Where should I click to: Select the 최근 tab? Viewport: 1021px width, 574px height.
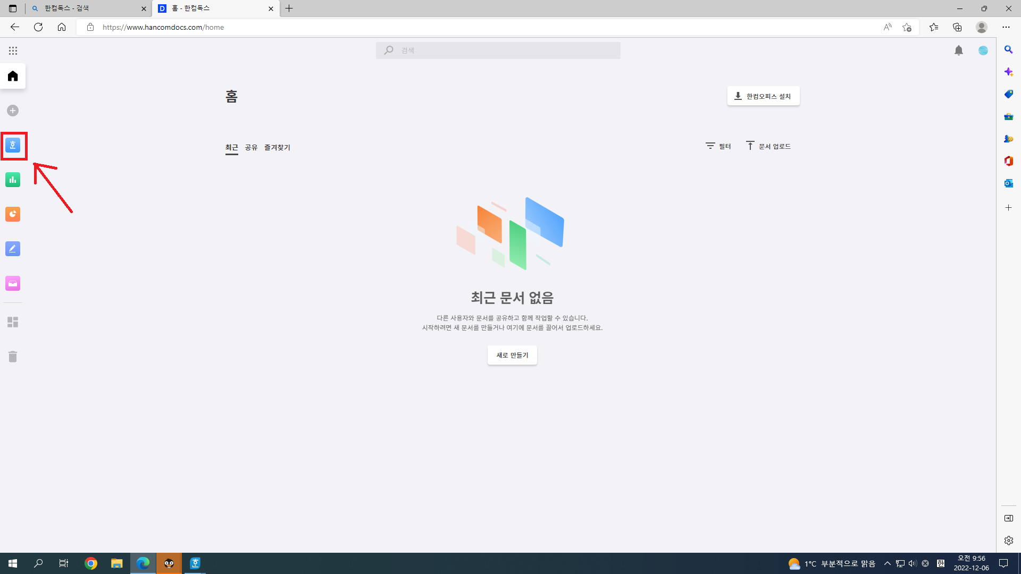pos(231,148)
